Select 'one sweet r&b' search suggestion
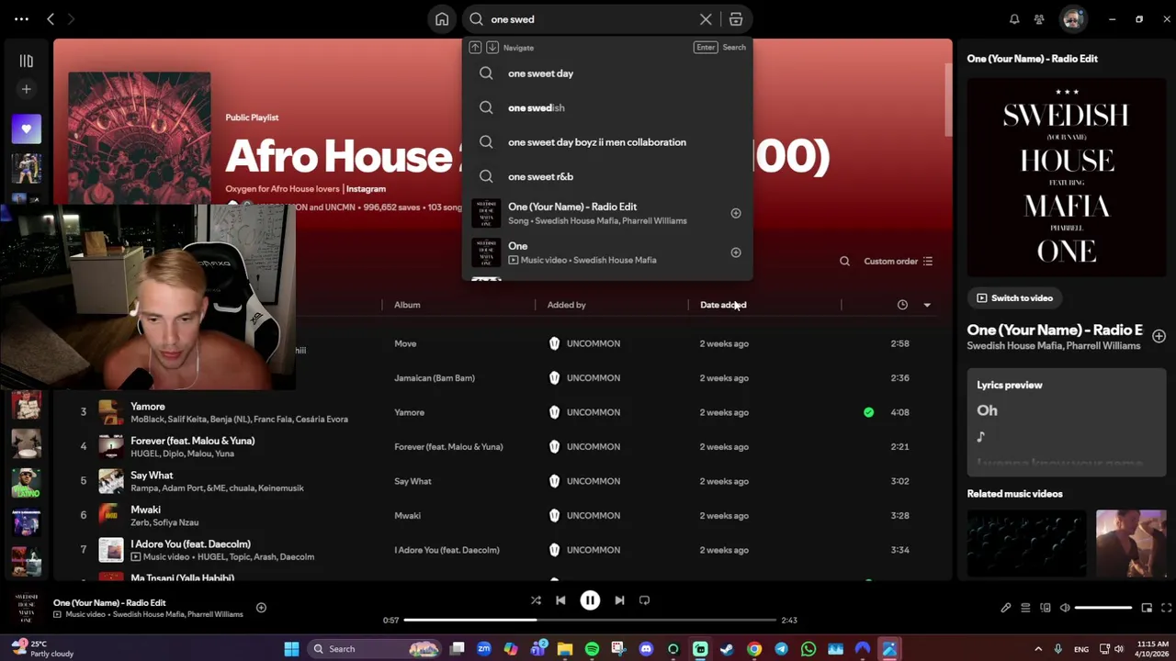Screen dimensions: 1176x661 click(x=606, y=176)
